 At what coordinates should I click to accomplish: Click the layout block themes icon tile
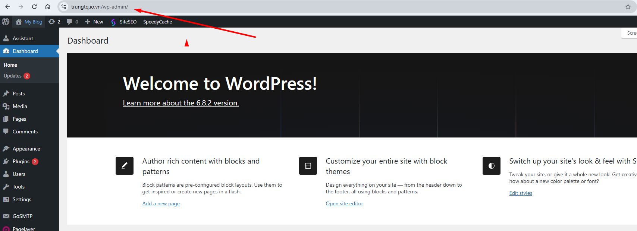pyautogui.click(x=308, y=166)
